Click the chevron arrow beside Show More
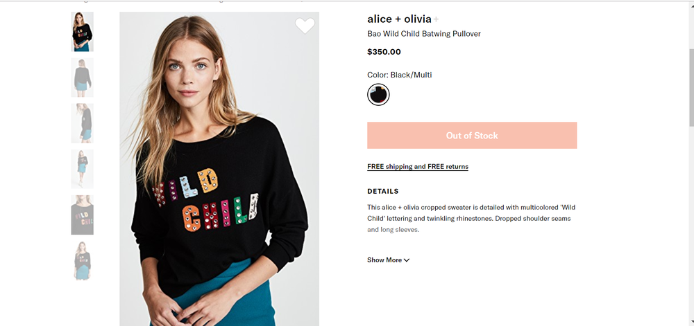Screen dimensions: 694x326 click(x=407, y=260)
